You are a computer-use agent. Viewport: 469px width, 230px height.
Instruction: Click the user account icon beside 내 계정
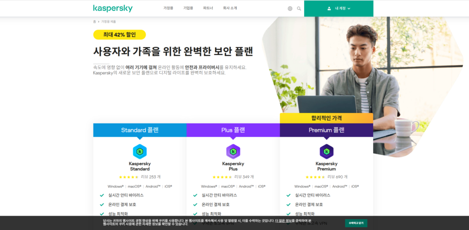point(329,9)
